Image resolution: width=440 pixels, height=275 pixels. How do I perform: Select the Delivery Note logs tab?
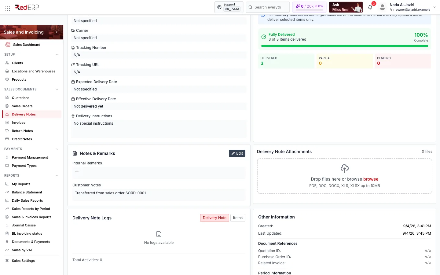215,218
